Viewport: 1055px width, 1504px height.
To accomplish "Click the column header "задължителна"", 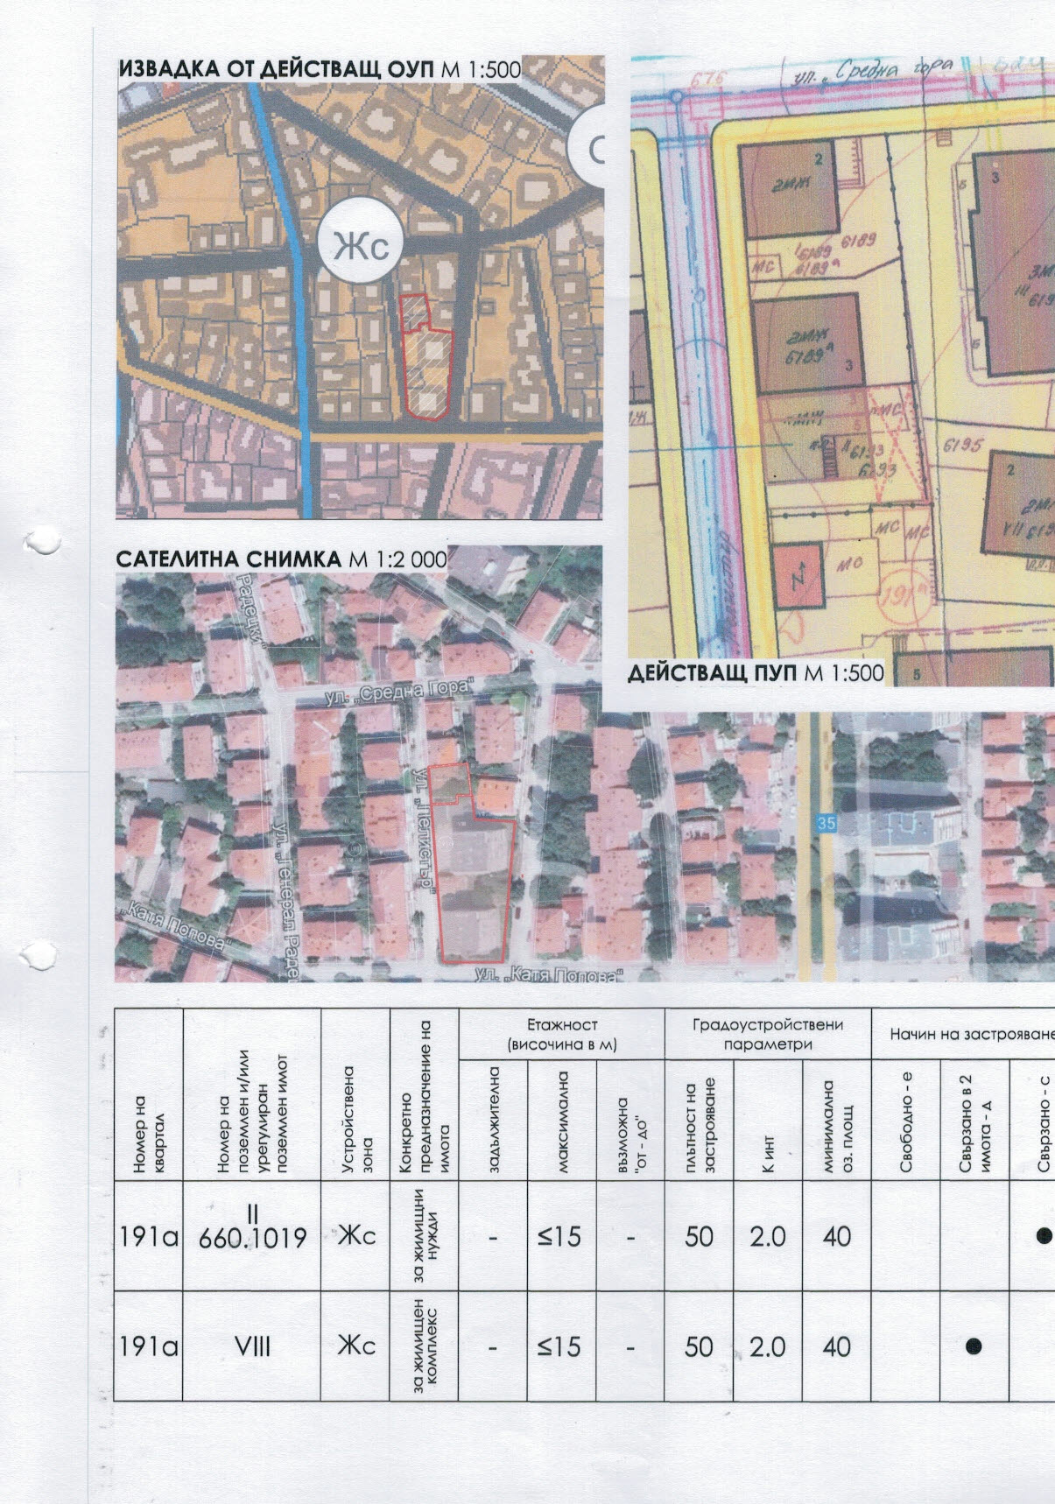I will coord(494,1120).
